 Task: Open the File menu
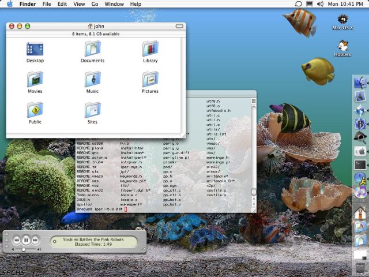coord(47,4)
